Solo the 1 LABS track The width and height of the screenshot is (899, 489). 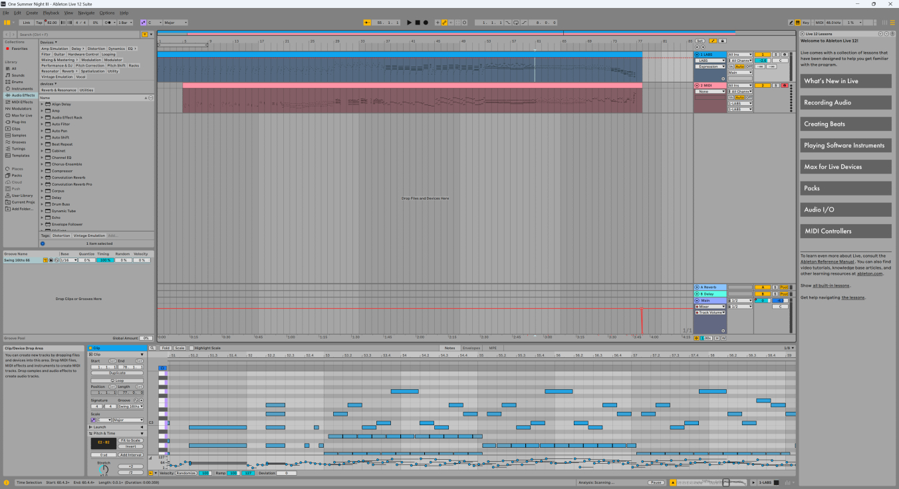[x=775, y=55]
